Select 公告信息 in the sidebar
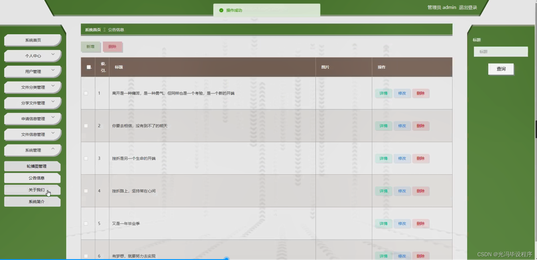The width and height of the screenshot is (537, 260). pyautogui.click(x=32, y=178)
